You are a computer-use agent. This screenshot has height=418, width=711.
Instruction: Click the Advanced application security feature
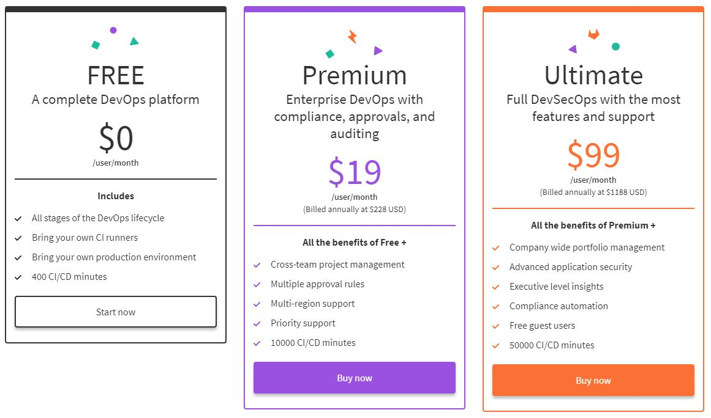570,267
